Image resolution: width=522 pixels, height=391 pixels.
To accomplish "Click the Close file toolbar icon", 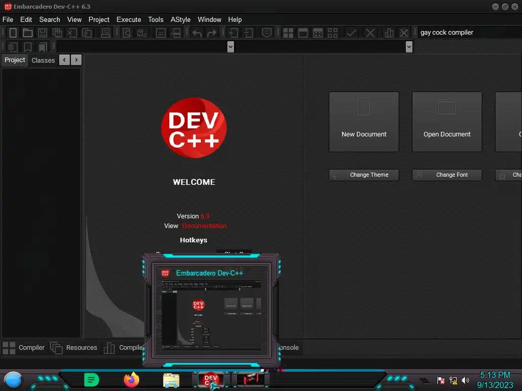I will [72, 33].
